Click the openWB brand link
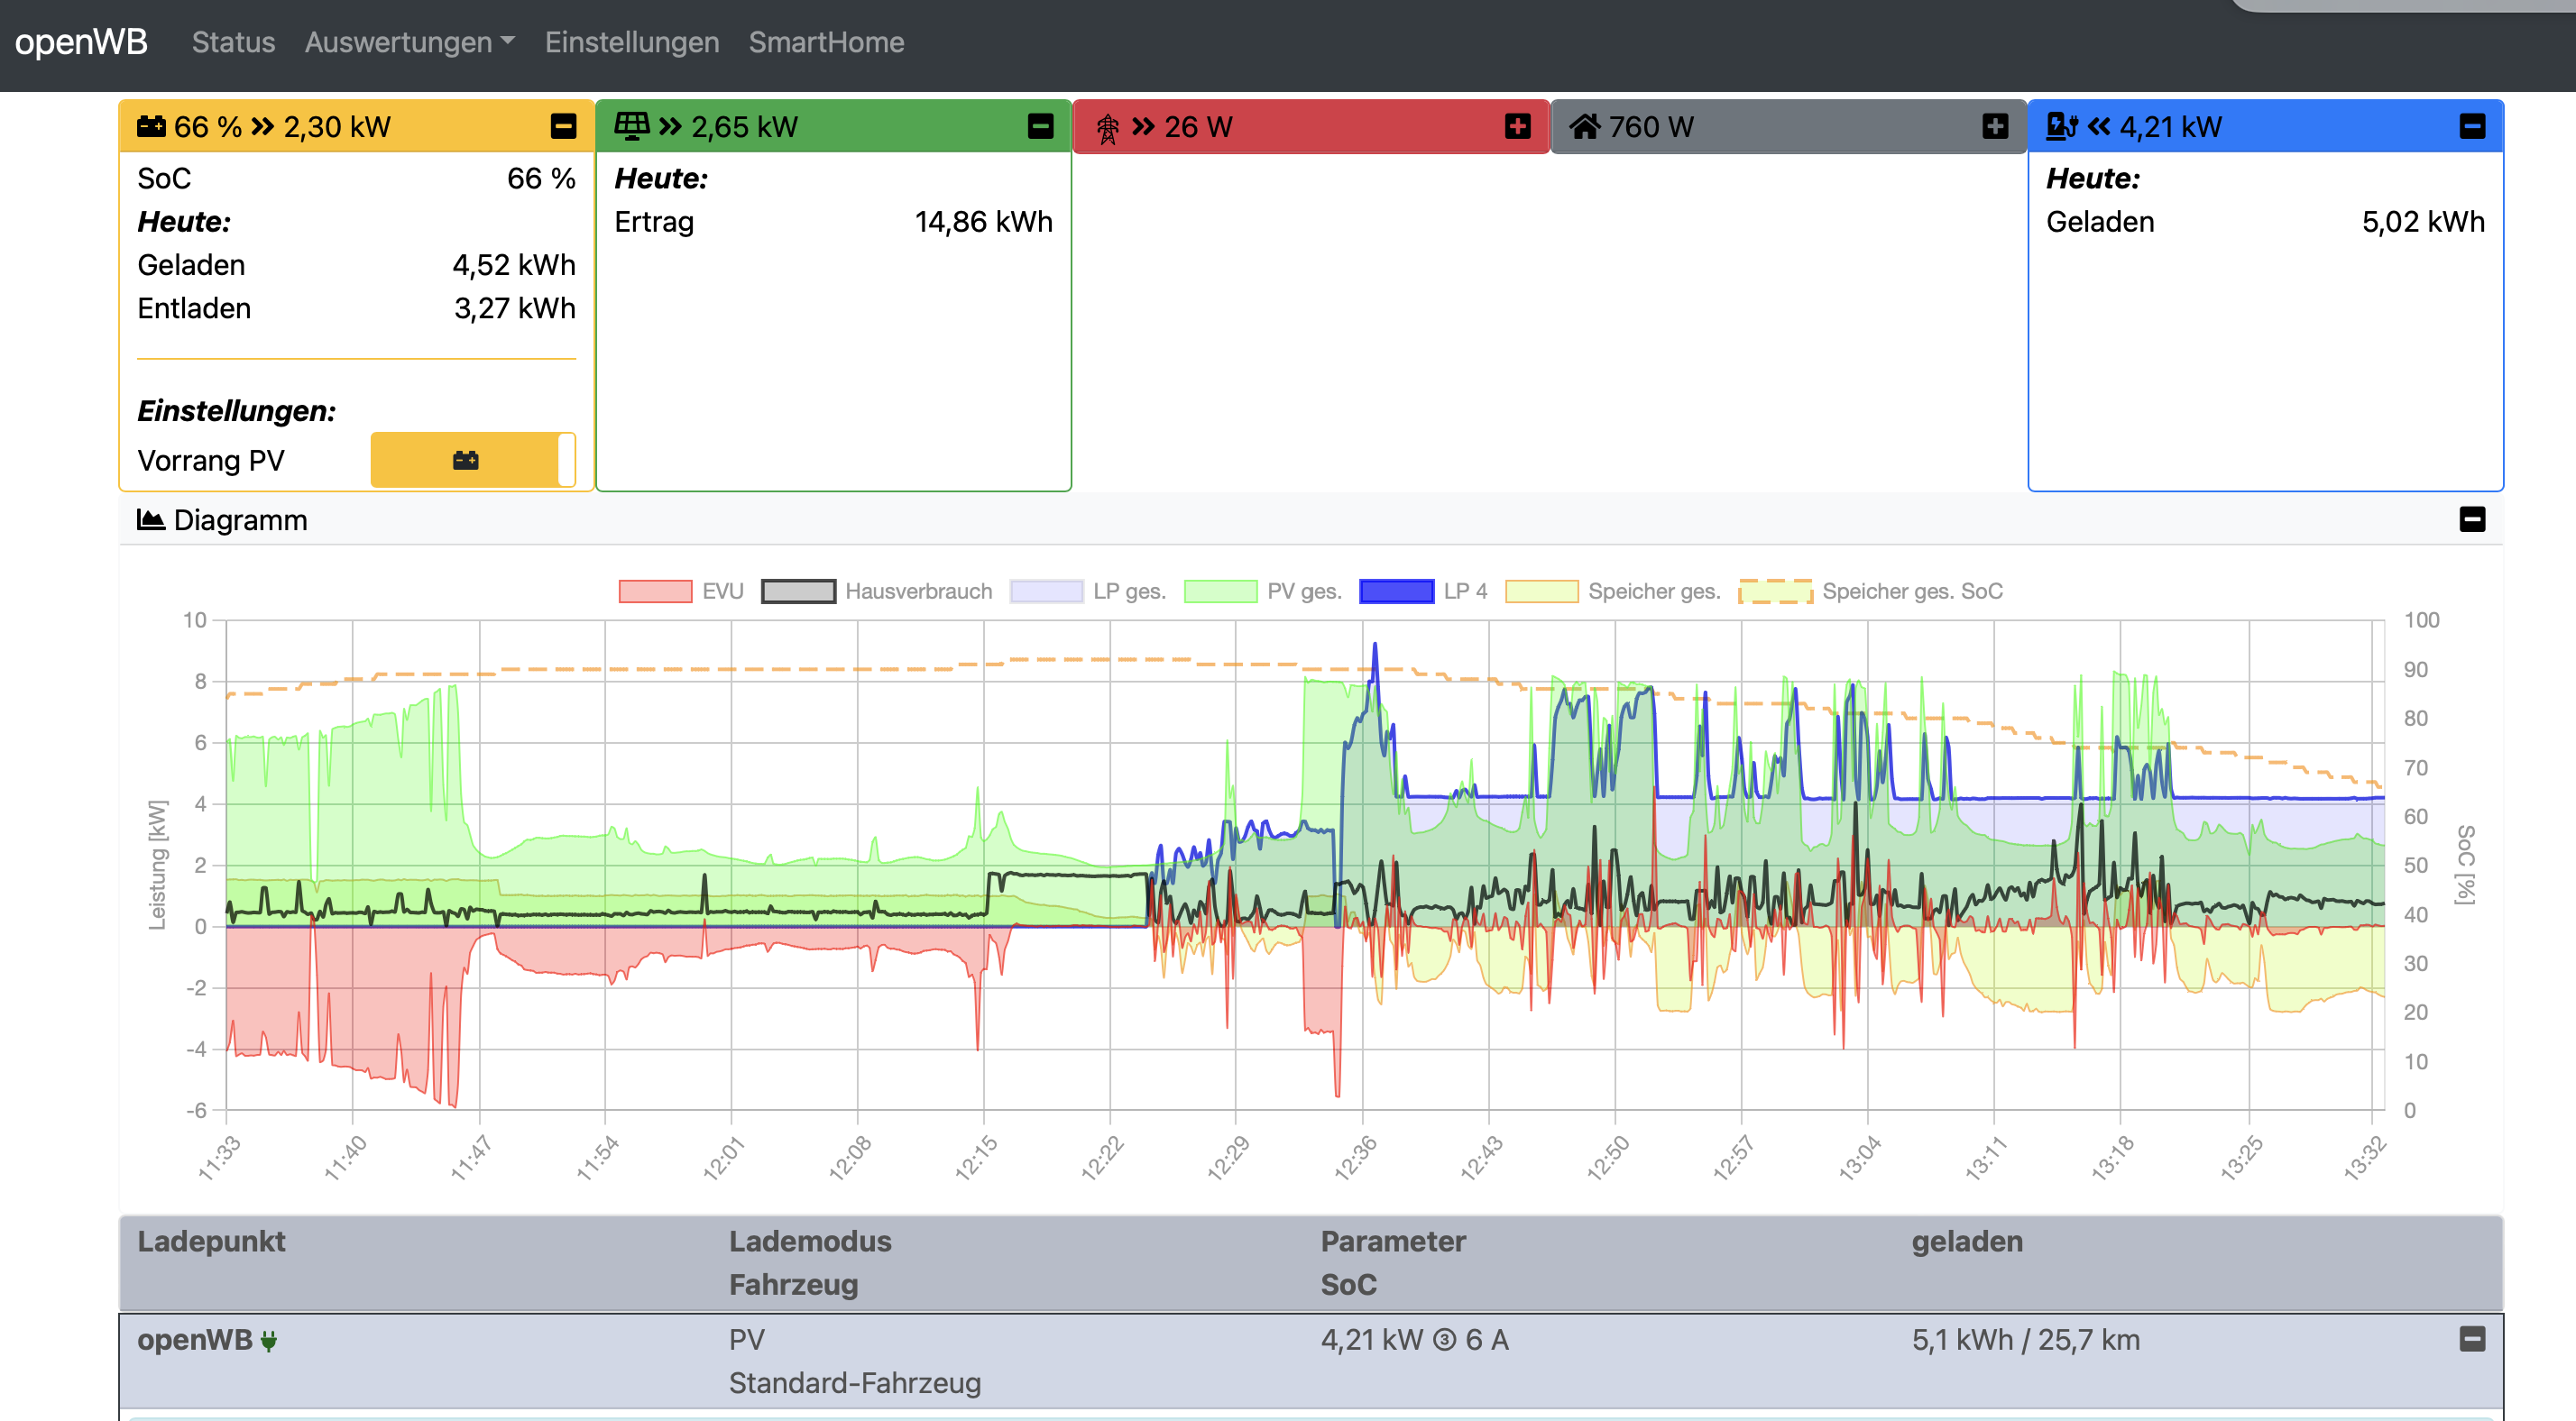This screenshot has height=1421, width=2576. point(81,42)
